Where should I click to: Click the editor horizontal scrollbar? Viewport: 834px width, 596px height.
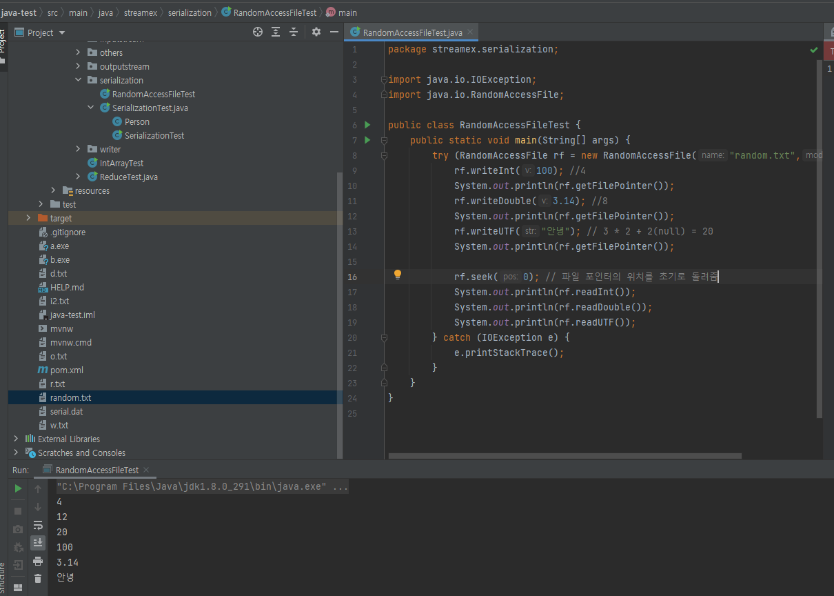565,456
